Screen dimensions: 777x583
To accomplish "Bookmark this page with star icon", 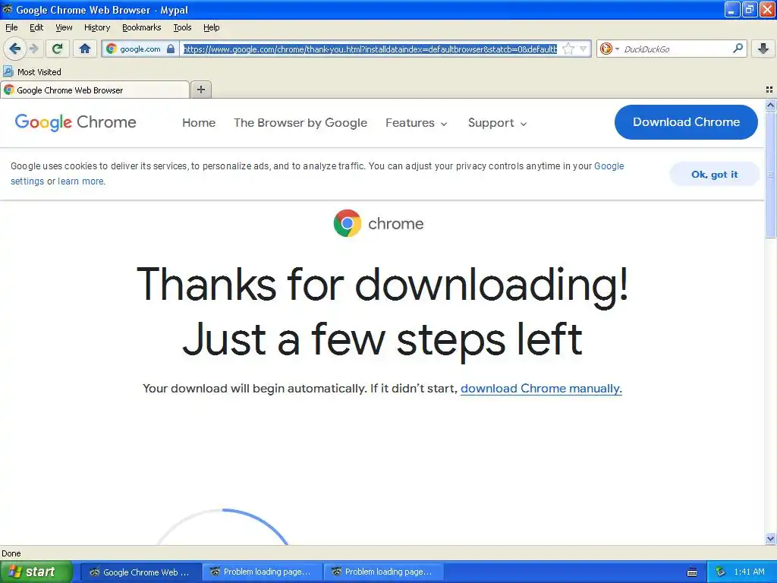I will tap(568, 49).
